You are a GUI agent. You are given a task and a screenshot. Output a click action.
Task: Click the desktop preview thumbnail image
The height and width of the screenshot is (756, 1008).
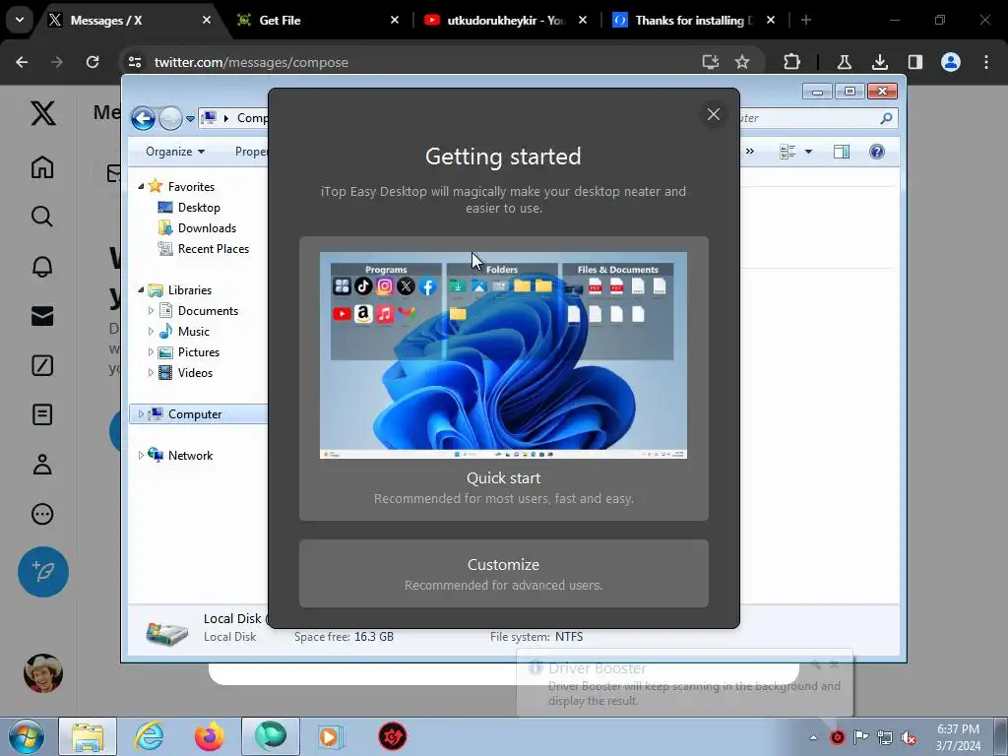point(503,354)
